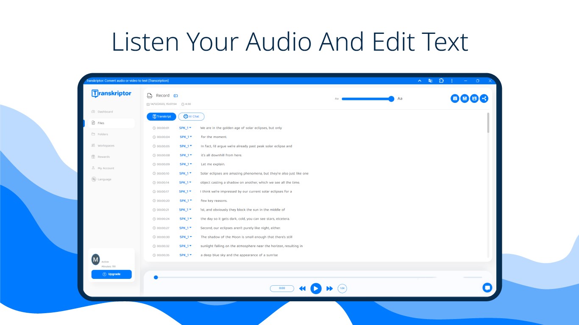
Task: Open SPK_1 dropdown at 00:00:09
Action: 186,164
